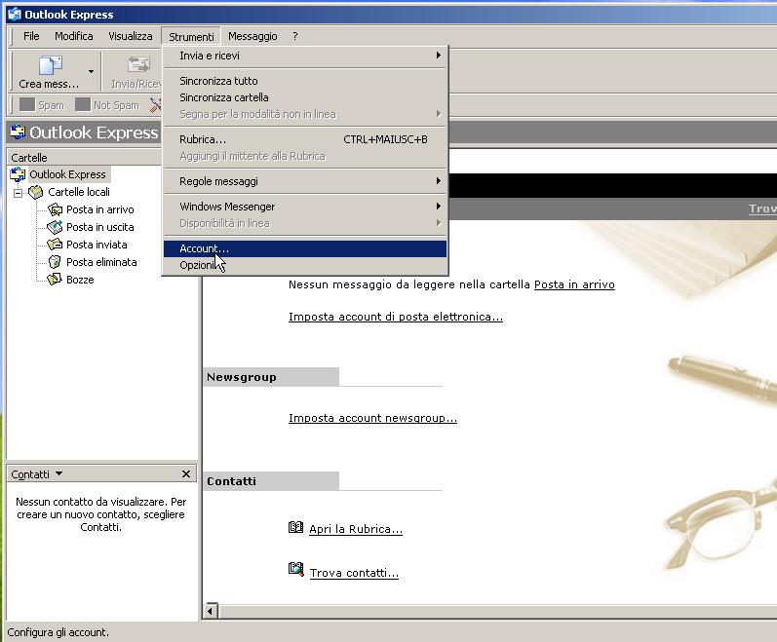
Task: Click the Imposta account di posta elettronica link
Action: tap(395, 317)
